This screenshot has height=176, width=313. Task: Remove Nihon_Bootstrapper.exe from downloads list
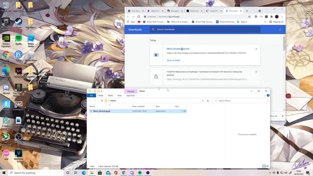pyautogui.click(x=256, y=49)
